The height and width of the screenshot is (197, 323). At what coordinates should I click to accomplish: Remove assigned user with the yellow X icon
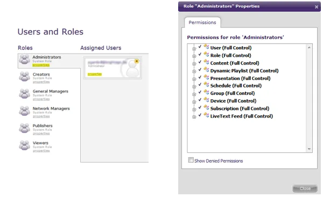pos(137,61)
